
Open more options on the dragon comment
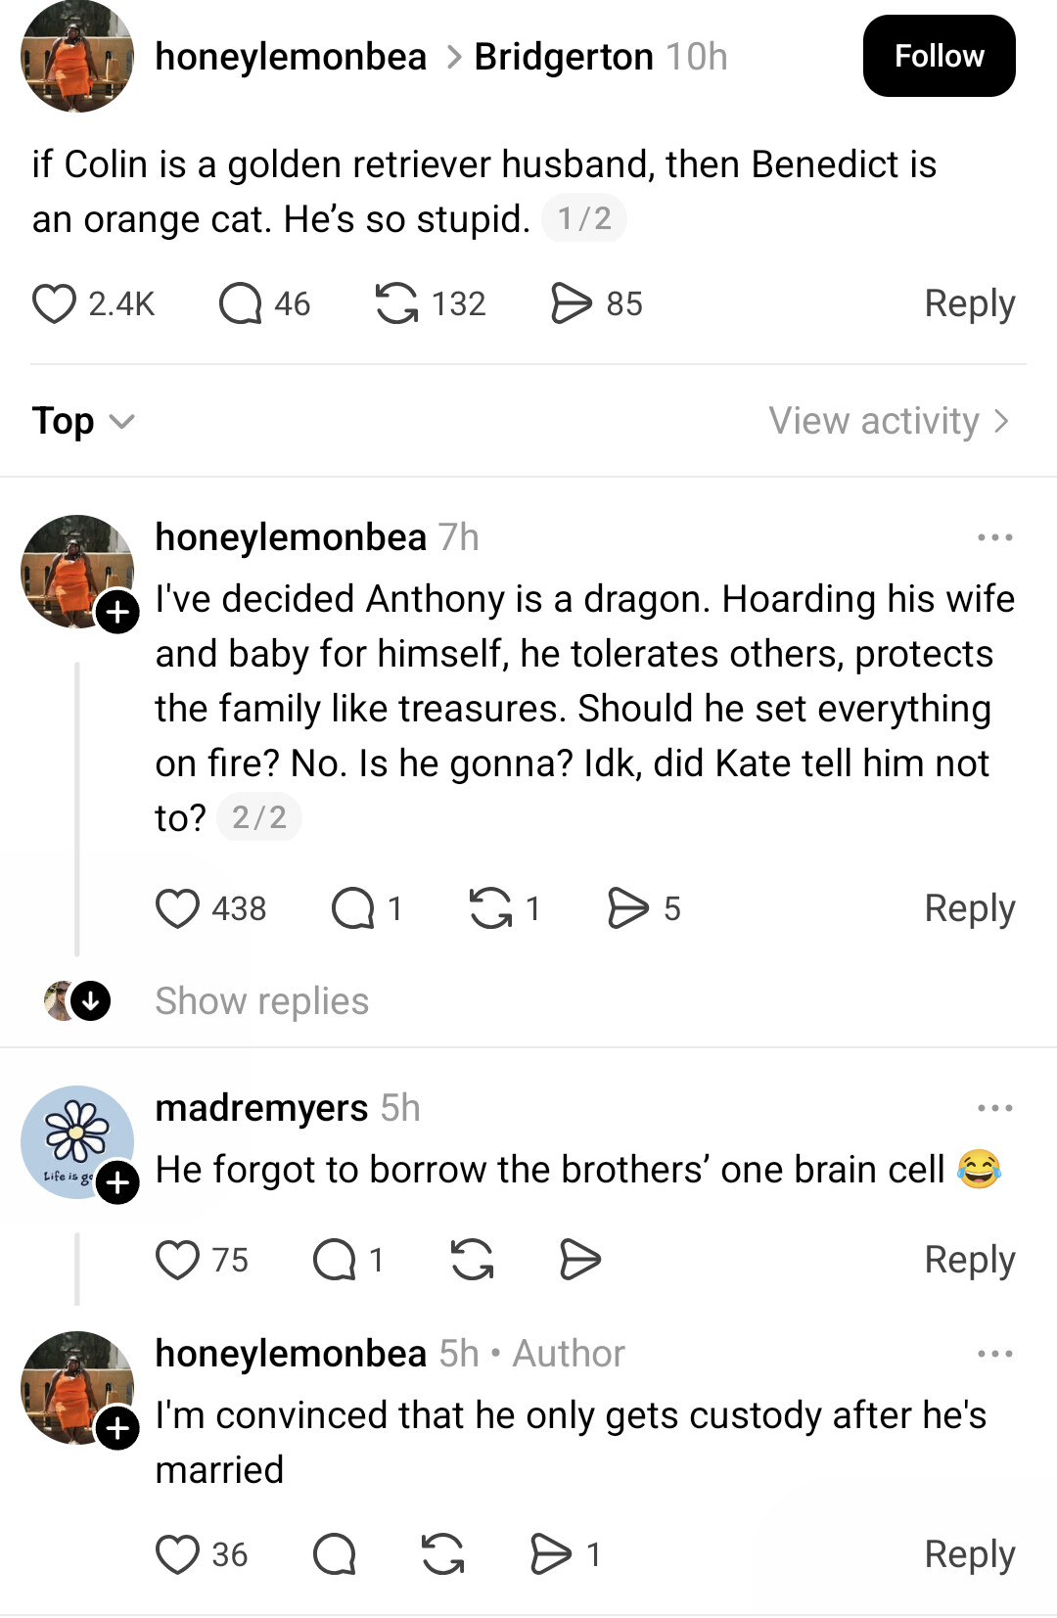(994, 537)
